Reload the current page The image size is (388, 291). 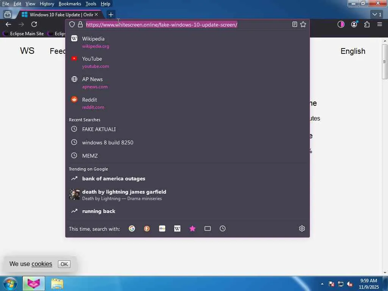(x=34, y=24)
